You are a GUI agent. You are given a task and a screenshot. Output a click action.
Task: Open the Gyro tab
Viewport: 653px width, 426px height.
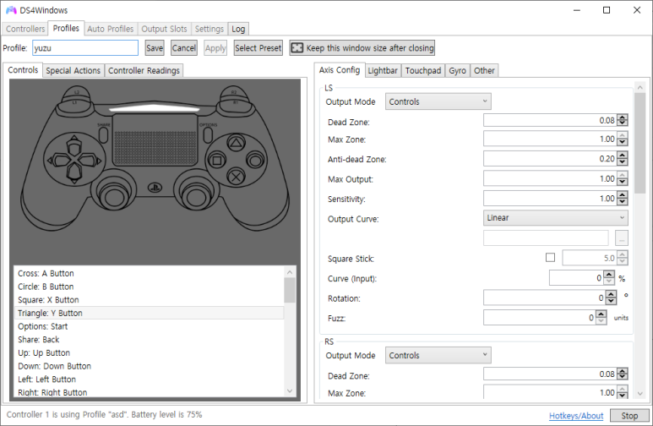457,70
